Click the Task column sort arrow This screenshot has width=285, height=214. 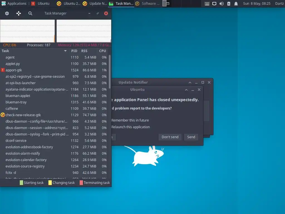click(x=65, y=51)
